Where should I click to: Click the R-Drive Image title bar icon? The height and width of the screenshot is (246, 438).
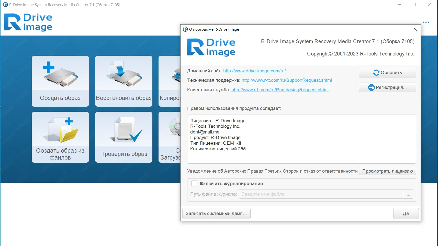(x=5, y=5)
